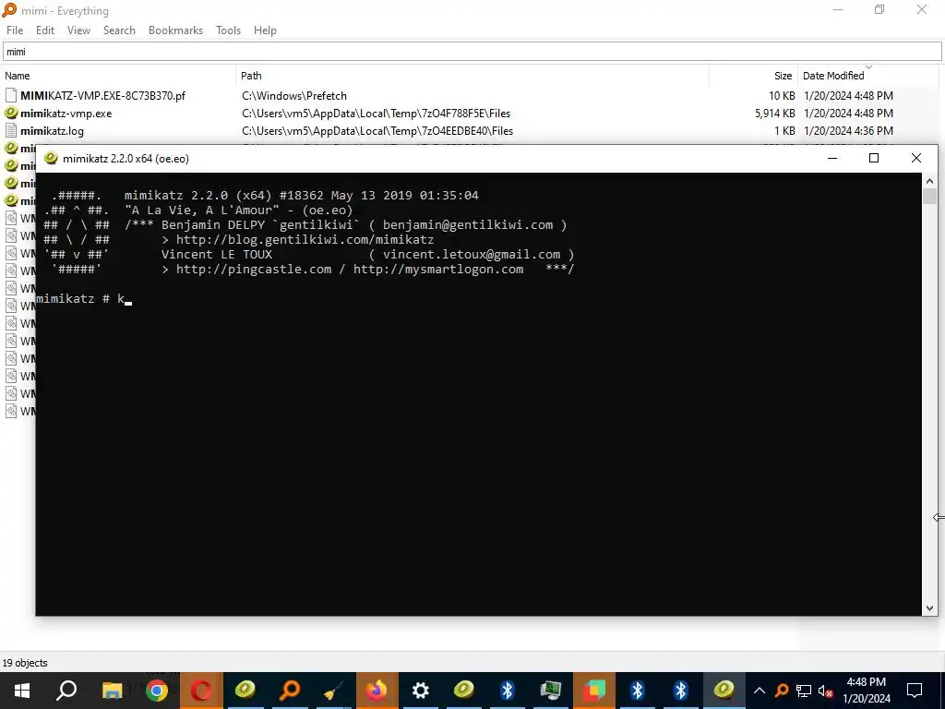Image resolution: width=945 pixels, height=709 pixels.
Task: Open File Explorer from the taskbar
Action: point(112,691)
